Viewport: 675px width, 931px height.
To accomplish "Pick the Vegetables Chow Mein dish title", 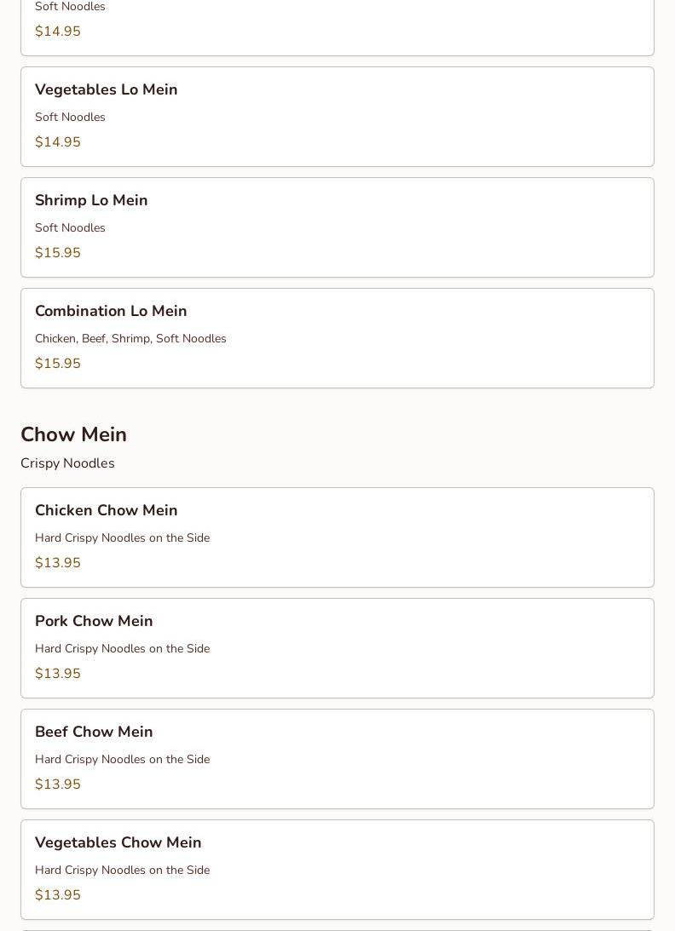I will pyautogui.click(x=118, y=842).
